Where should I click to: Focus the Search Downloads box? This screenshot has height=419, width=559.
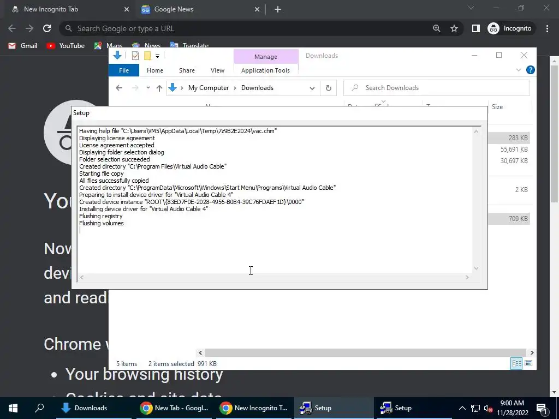pos(437,88)
